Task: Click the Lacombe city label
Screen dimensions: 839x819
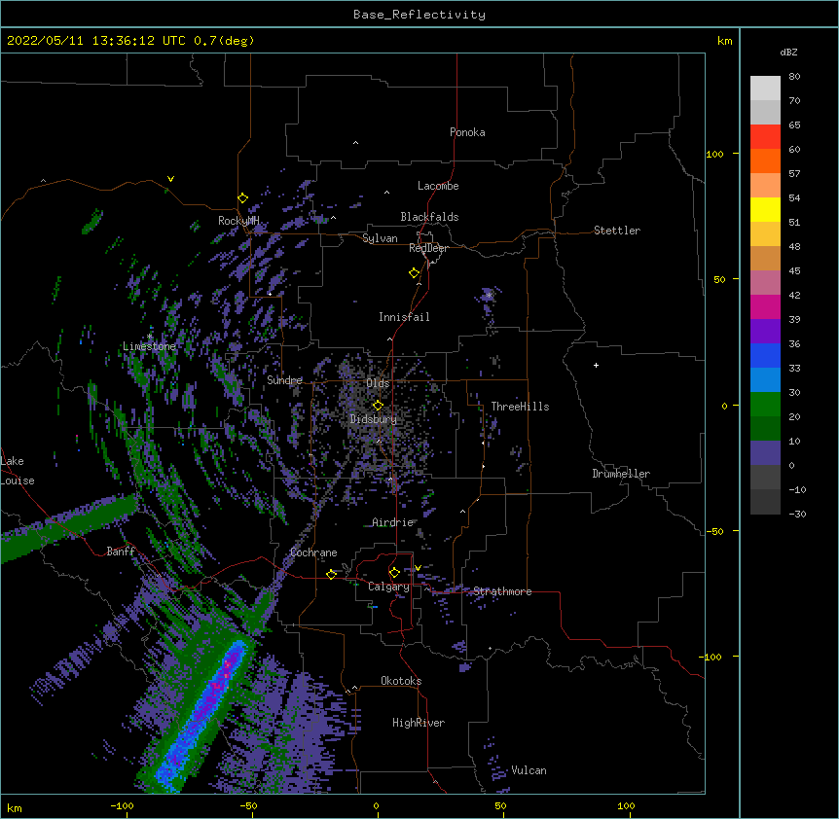Action: [438, 186]
